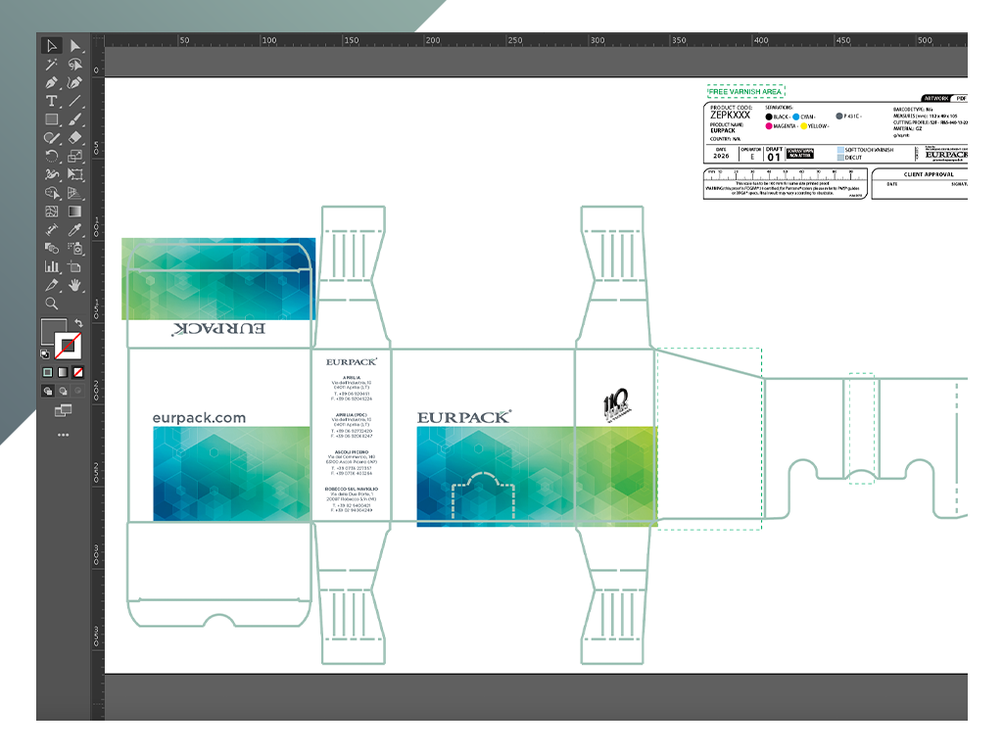Choose the Eraser tool
The image size is (1003, 752).
pos(75,138)
